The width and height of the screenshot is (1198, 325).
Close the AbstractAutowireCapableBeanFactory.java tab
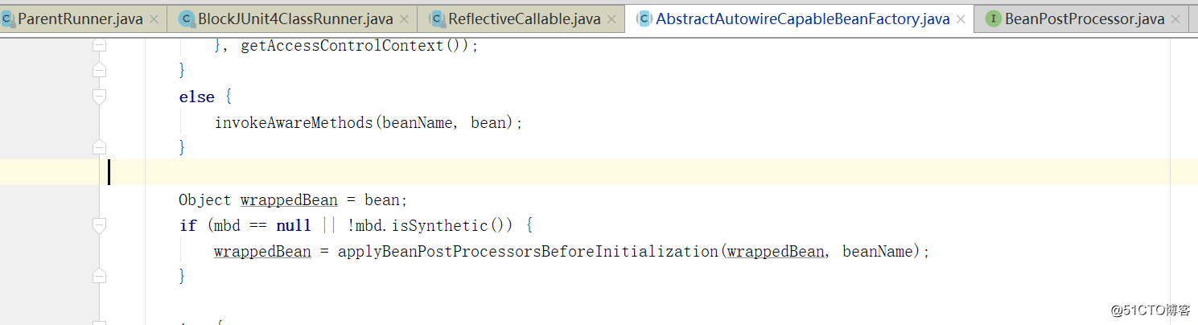[960, 19]
